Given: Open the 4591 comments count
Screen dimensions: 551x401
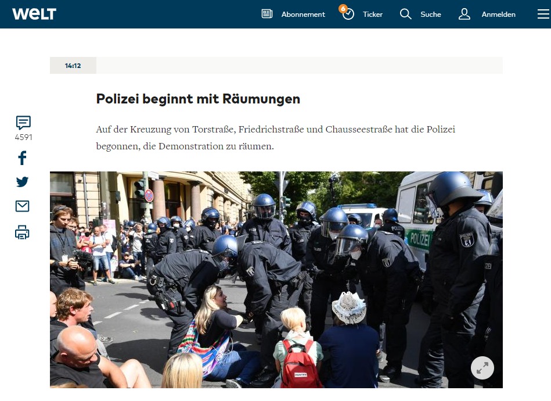Looking at the screenshot, I should 24,137.
